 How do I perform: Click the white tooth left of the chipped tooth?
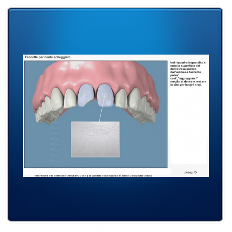[70, 99]
